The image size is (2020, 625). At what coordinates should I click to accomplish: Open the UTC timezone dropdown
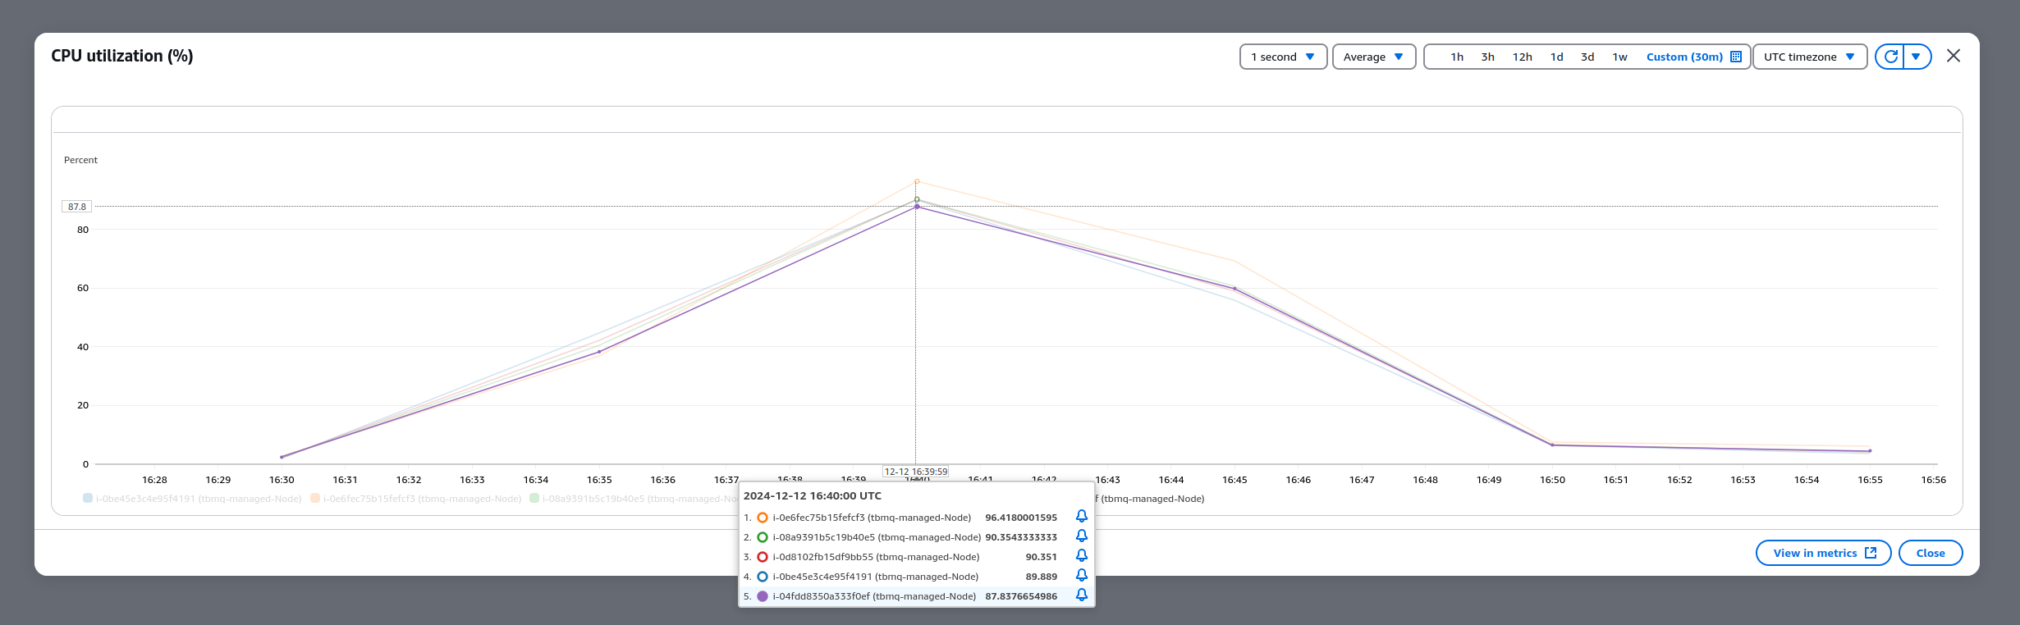(1809, 57)
